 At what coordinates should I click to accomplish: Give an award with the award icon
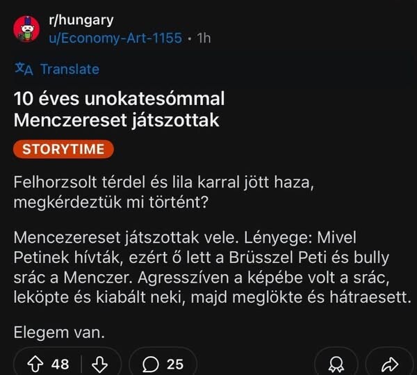coord(334,363)
